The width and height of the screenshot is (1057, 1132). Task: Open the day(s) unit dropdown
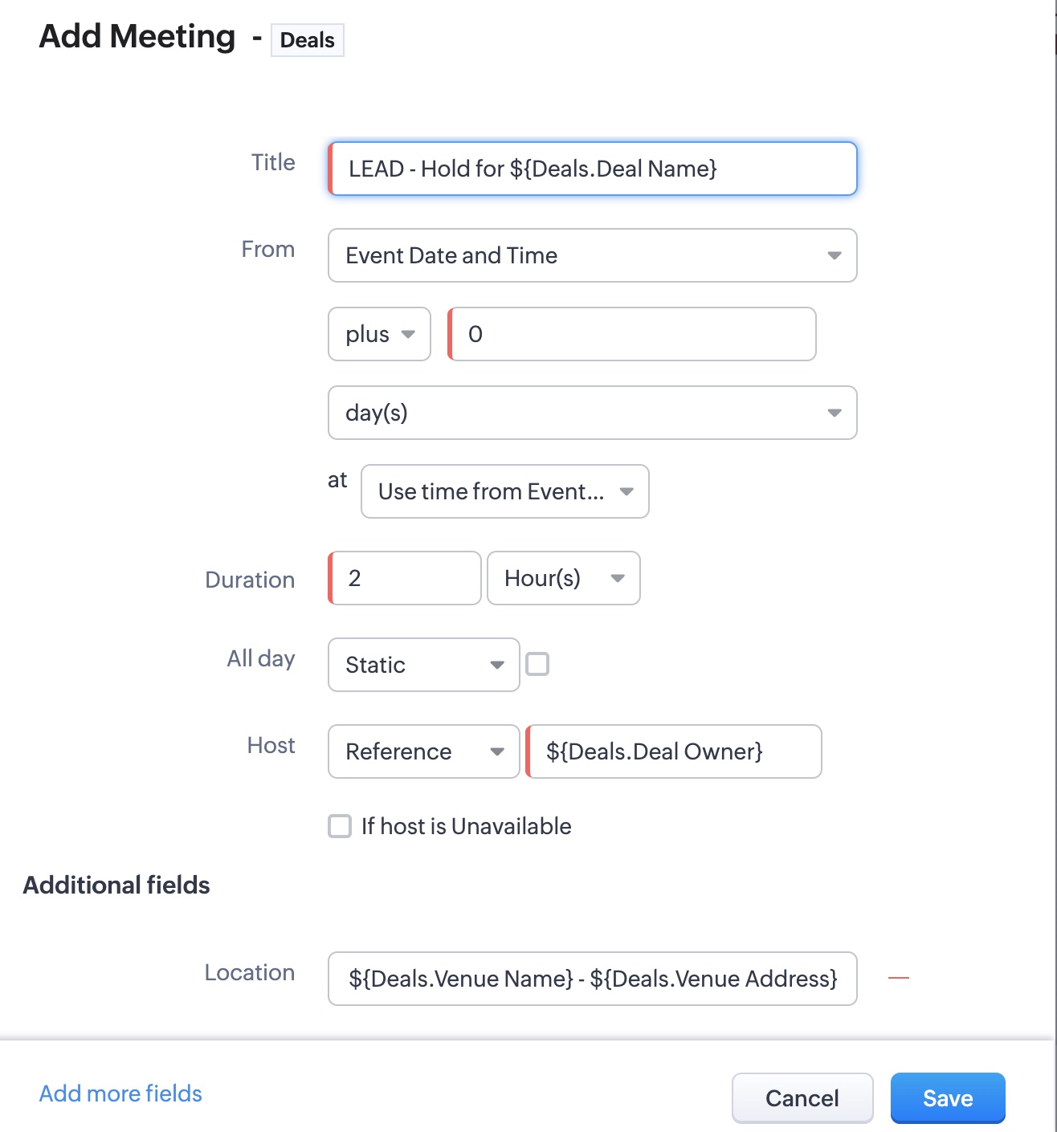pyautogui.click(x=592, y=413)
